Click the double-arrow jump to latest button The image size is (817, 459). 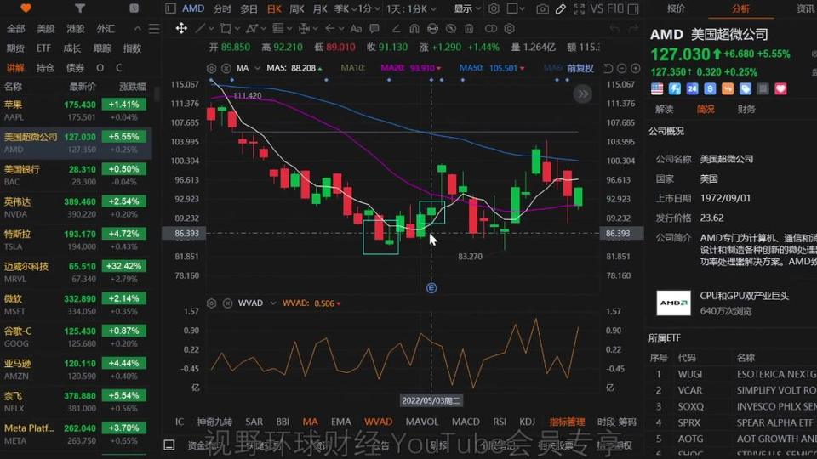582,94
